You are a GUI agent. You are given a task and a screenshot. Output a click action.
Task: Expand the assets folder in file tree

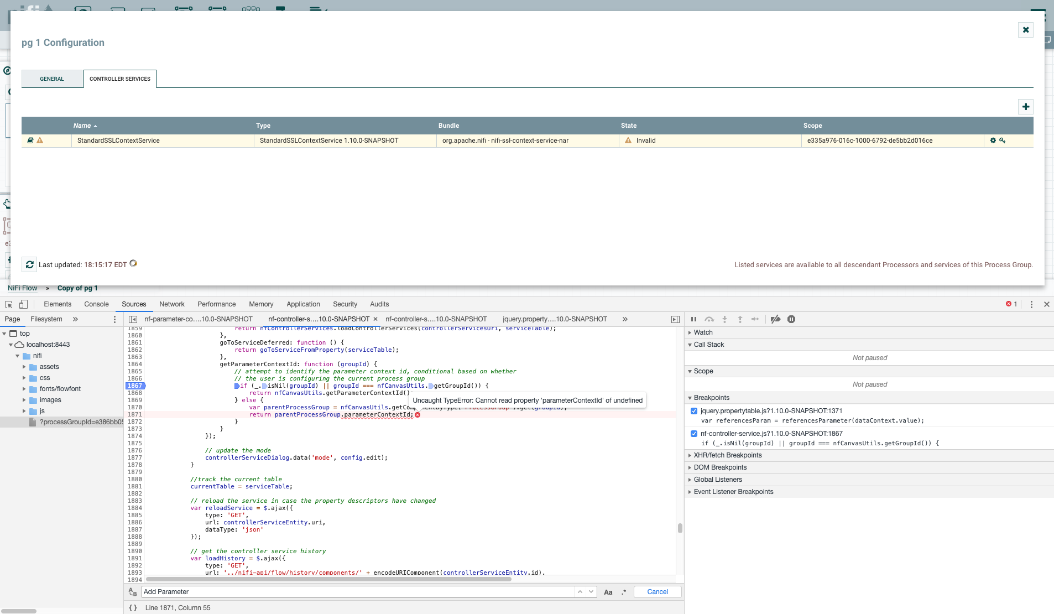24,367
